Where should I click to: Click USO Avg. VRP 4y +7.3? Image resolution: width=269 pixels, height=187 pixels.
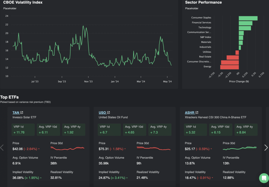(154, 133)
